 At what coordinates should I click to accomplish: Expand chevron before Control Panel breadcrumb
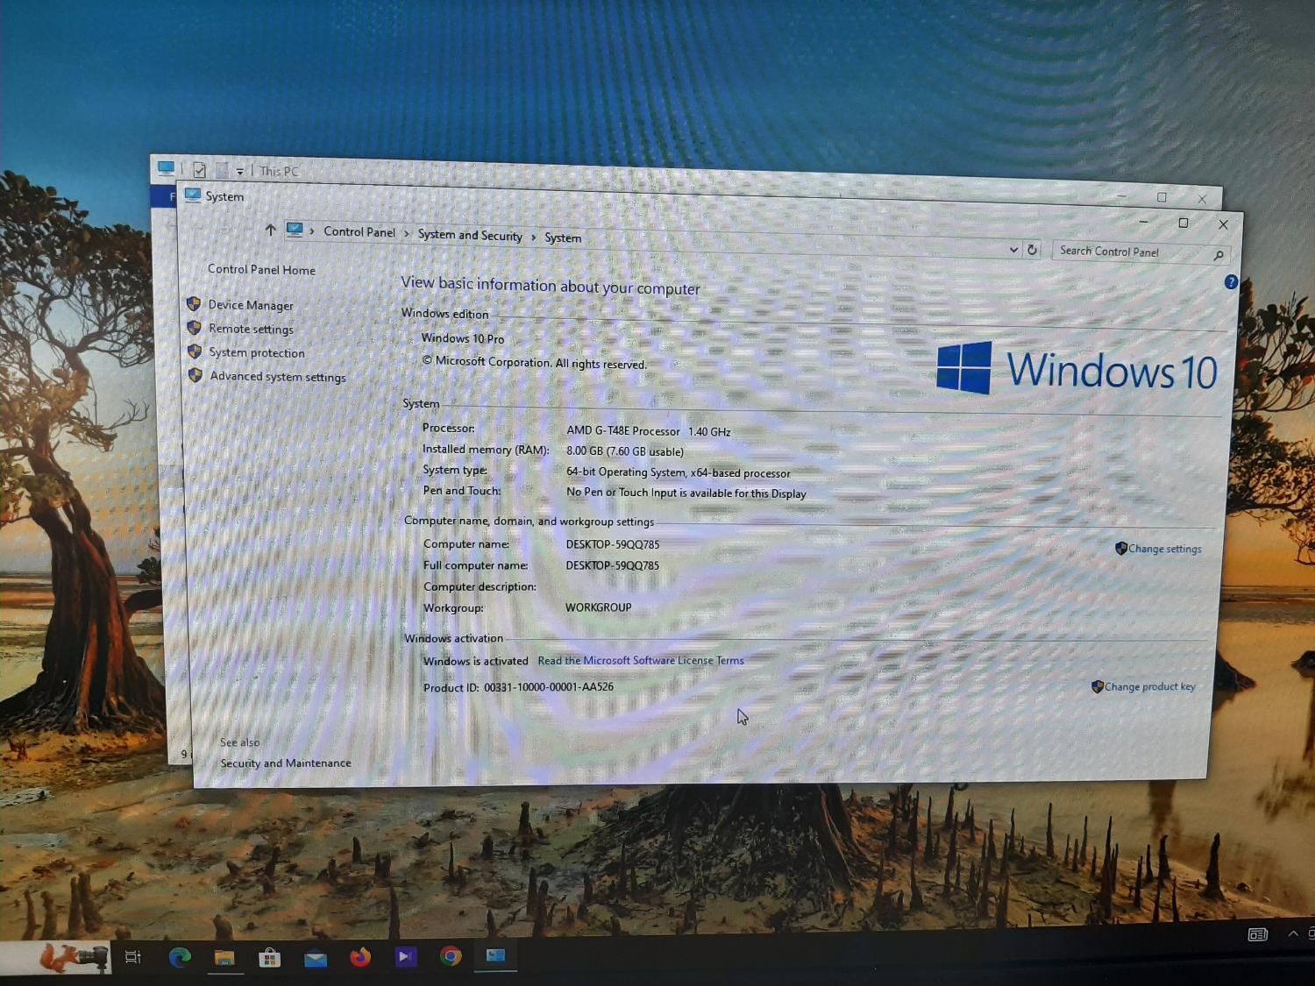pyautogui.click(x=312, y=231)
